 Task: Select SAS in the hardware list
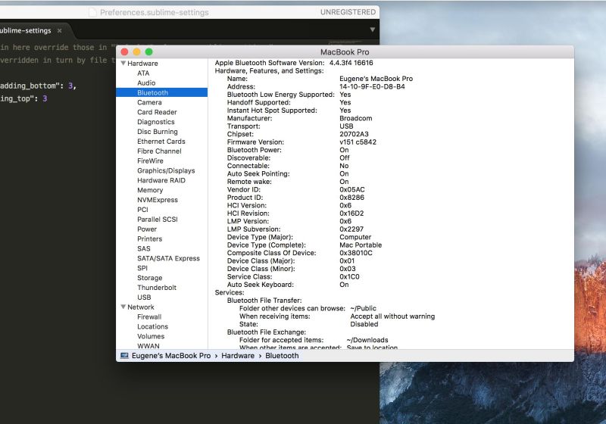click(x=143, y=248)
